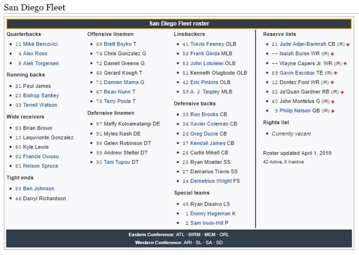The height and width of the screenshot is (255, 359).
Task: Click Demetrius Wright link
Action: pyautogui.click(x=211, y=181)
